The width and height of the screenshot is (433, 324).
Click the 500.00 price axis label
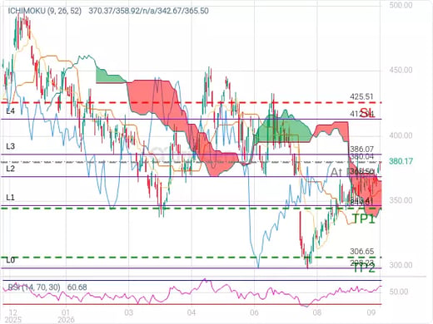click(x=401, y=5)
